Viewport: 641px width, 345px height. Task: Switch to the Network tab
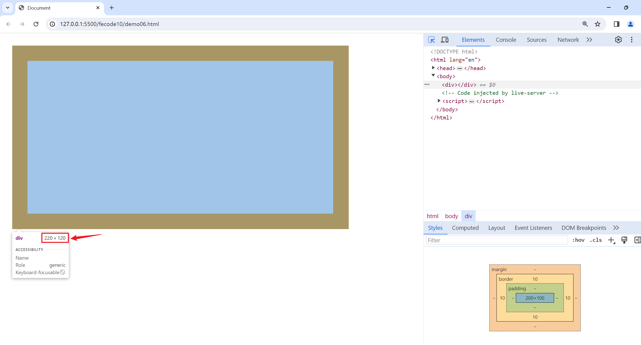568,40
